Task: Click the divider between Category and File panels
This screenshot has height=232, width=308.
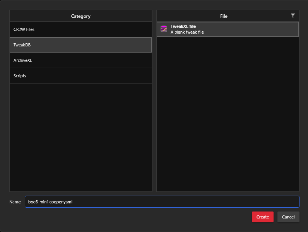Action: 154,101
